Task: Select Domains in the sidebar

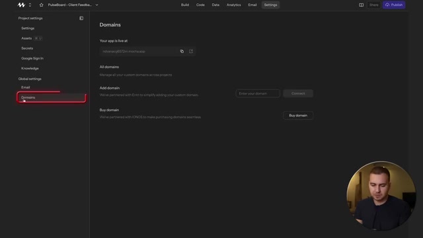Action: coord(52,97)
